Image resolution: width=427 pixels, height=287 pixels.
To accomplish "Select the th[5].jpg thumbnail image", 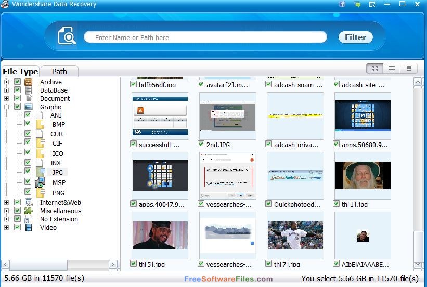I will click(x=160, y=235).
